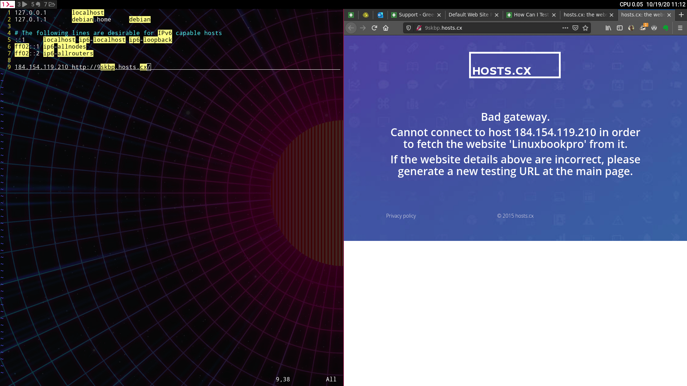The image size is (687, 386).
Task: Go to the Firefox home page
Action: 386,28
